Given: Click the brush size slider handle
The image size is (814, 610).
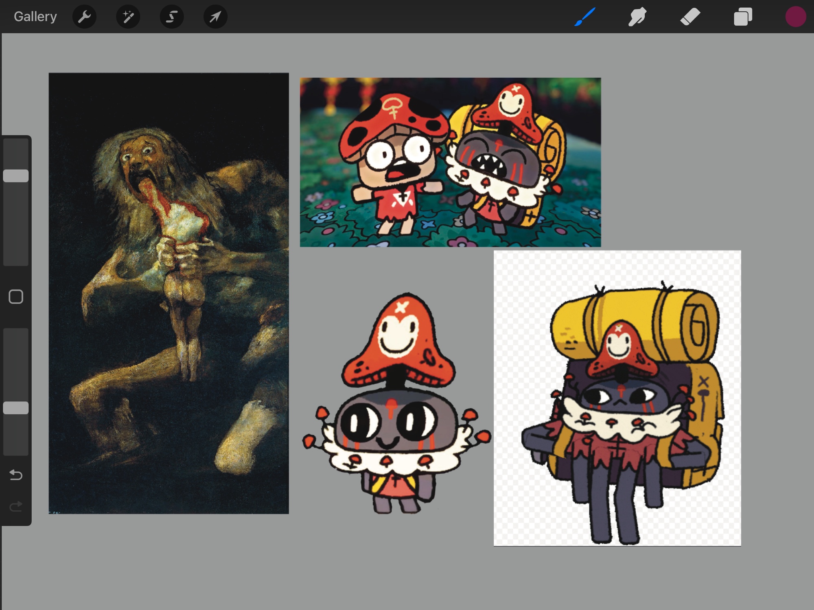Looking at the screenshot, I should pos(16,176).
